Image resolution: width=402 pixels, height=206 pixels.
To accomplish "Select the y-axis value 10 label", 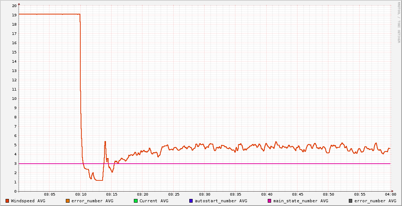I will (x=14, y=98).
